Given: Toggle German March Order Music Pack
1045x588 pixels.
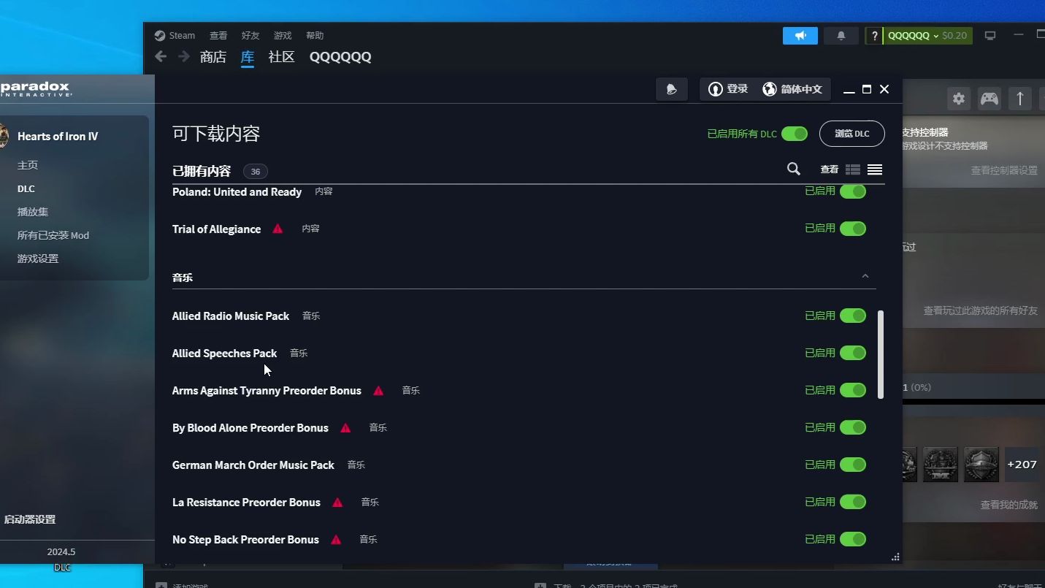Looking at the screenshot, I should (853, 465).
